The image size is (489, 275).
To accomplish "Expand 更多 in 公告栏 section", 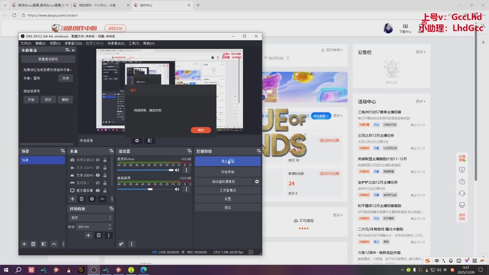I will (421, 52).
